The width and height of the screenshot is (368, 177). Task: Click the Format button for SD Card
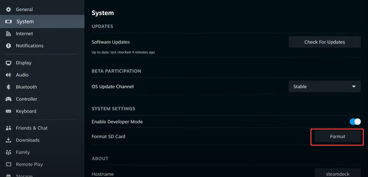click(337, 136)
